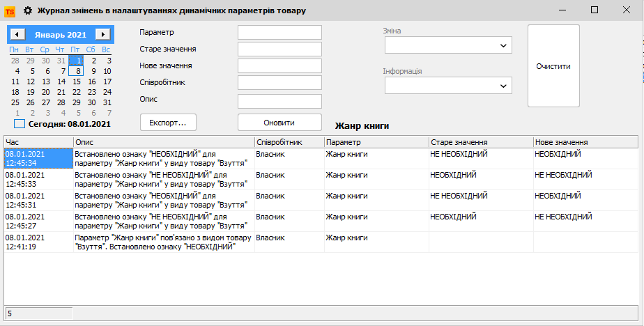Click the TS application icon in title bar
644x326 pixels.
(x=10, y=10)
